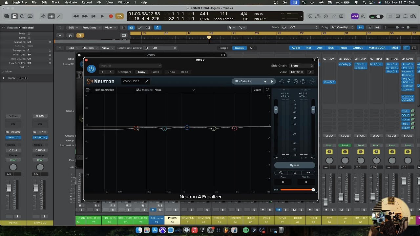Toggle the yellow Cycle button
420x236 pixels.
pyautogui.click(x=119, y=16)
